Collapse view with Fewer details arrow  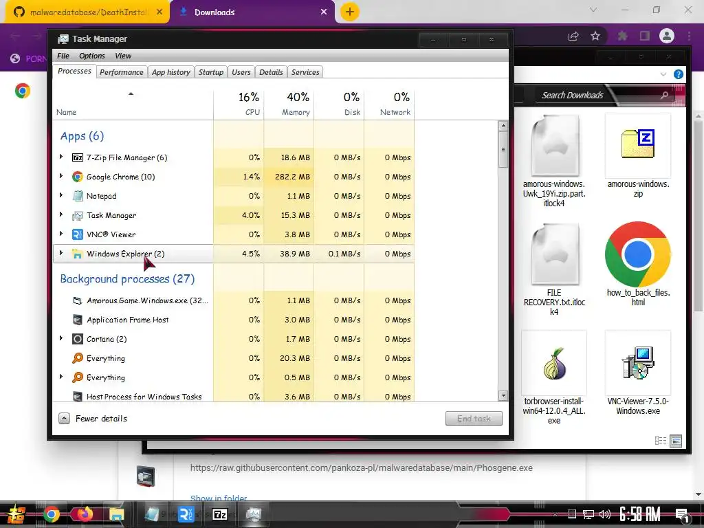click(x=64, y=419)
